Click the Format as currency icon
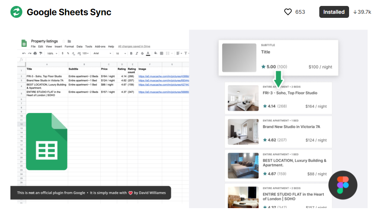 click(x=63, y=54)
